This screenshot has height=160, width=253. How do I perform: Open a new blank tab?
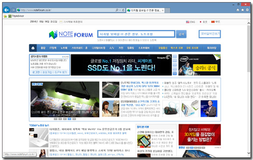(167, 11)
